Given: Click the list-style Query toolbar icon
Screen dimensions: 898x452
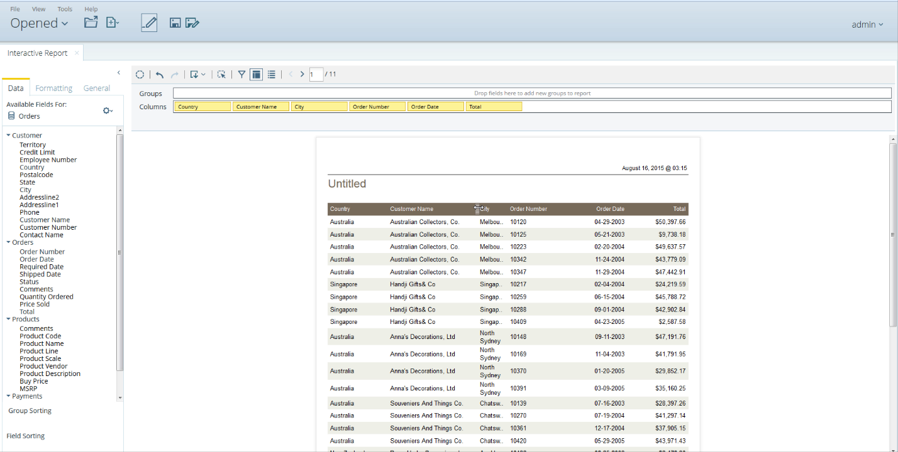Looking at the screenshot, I should click(272, 75).
